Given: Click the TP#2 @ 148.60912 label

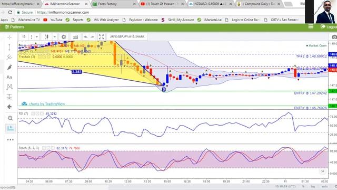Looking at the screenshot, I should pyautogui.click(x=311, y=56).
